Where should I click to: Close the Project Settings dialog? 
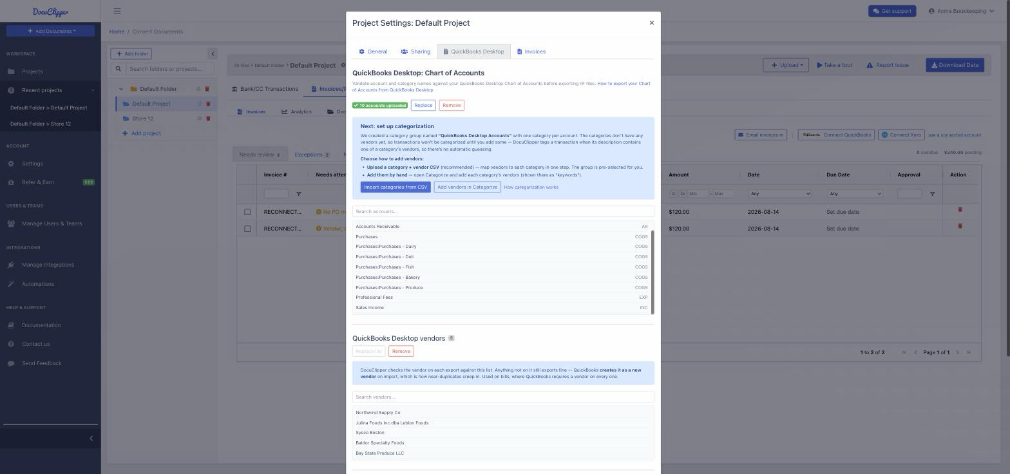[x=651, y=23]
